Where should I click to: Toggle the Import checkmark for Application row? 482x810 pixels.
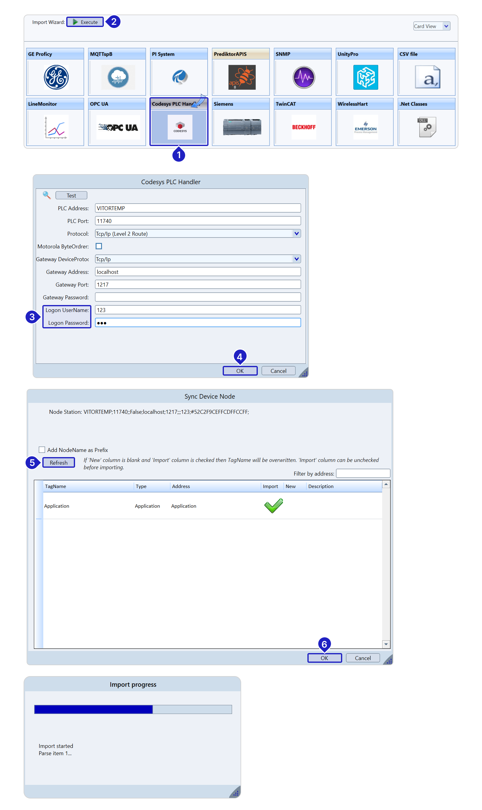[273, 506]
